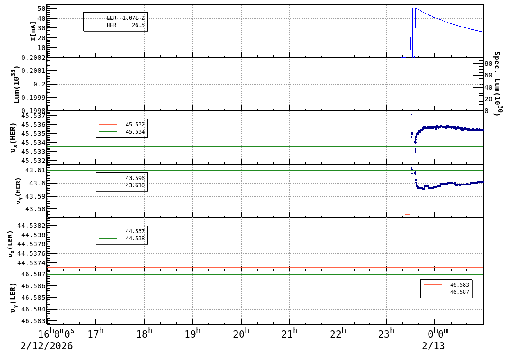Click the red 46.583 legend line sample
Image resolution: width=520 pixels, height=352 pixels.
tap(432, 285)
